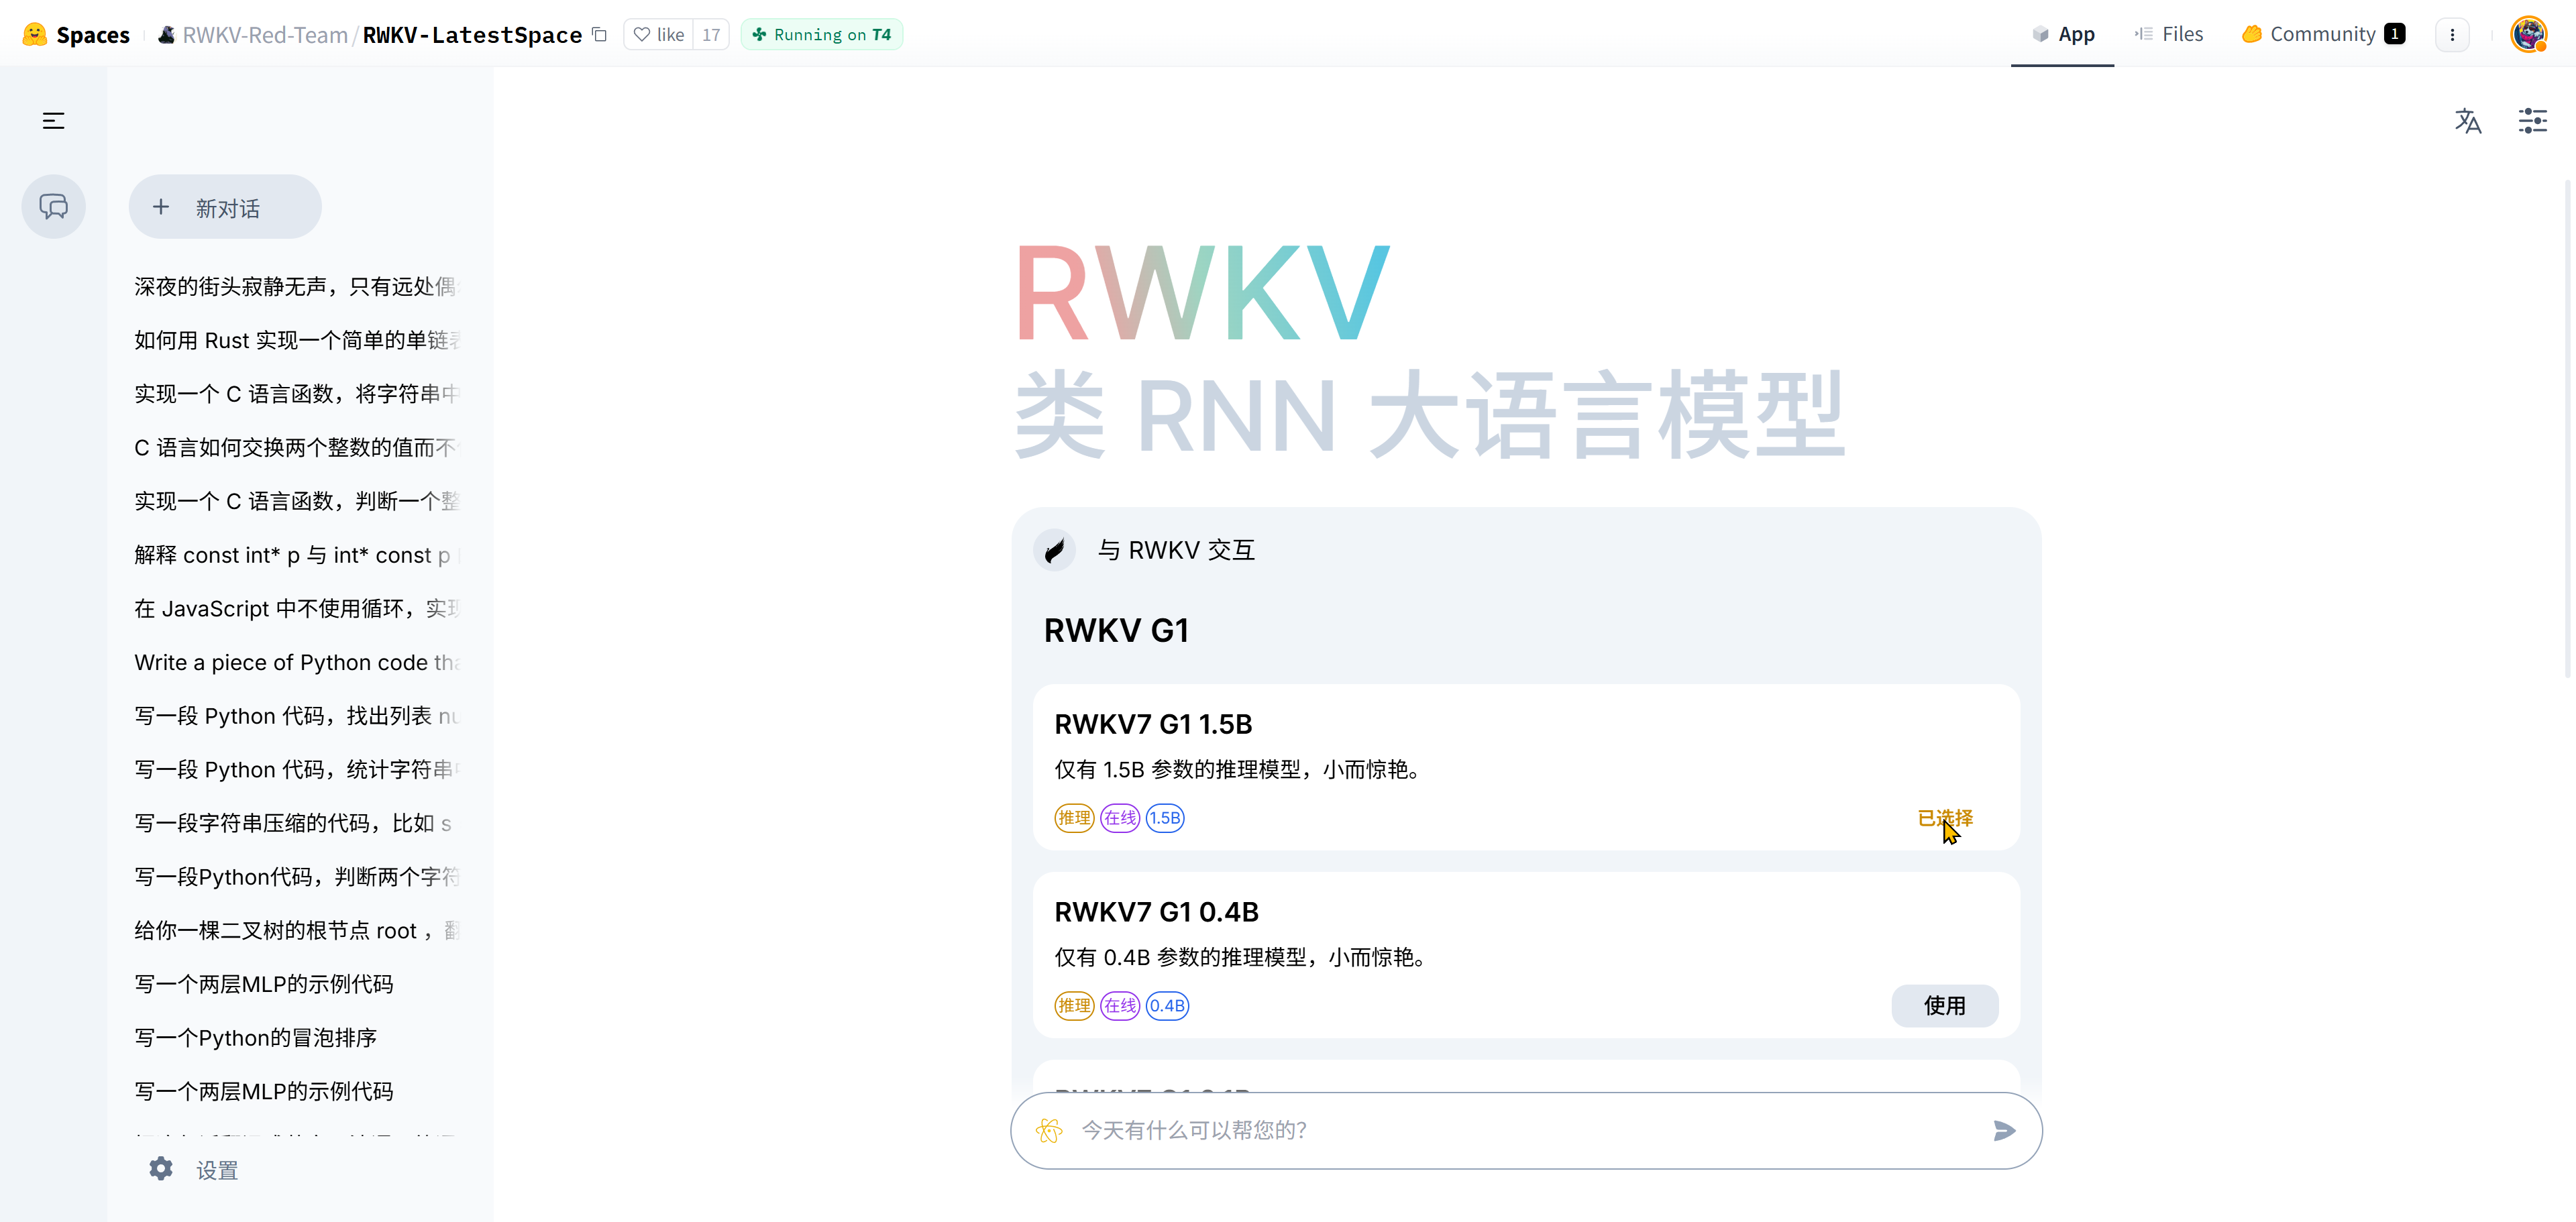Image resolution: width=2576 pixels, height=1222 pixels.
Task: Send the message with the arrow icon
Action: coord(2003,1130)
